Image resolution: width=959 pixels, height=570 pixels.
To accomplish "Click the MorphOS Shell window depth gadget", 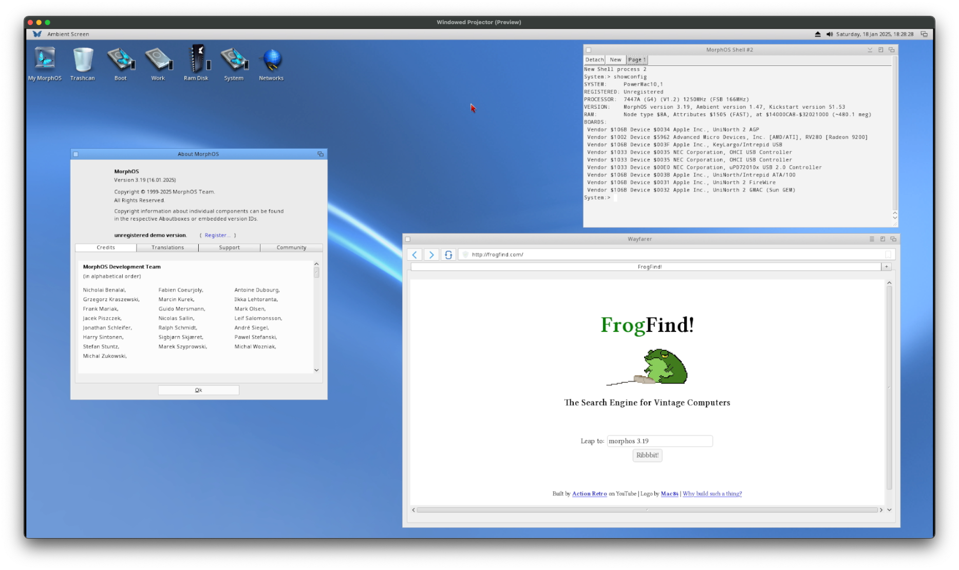I will tap(892, 50).
